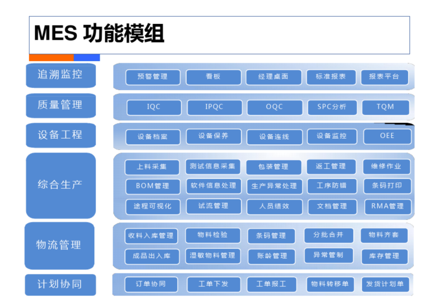439x303 pixels.
Task: Select the 物料齐套 module
Action: click(384, 235)
